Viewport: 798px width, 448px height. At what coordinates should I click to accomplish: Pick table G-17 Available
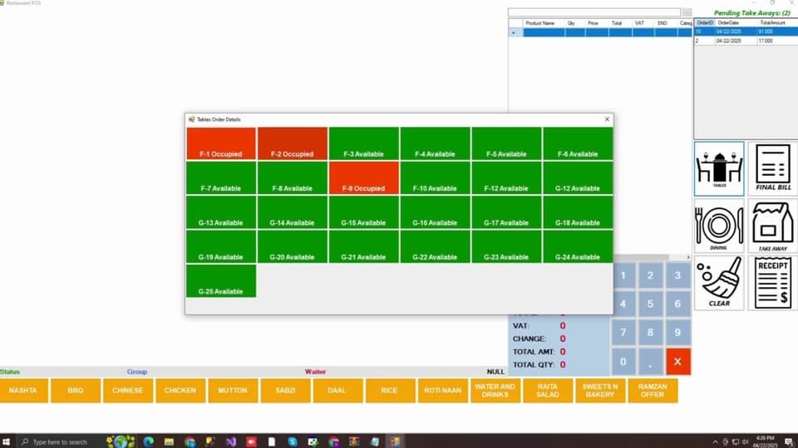(x=506, y=212)
